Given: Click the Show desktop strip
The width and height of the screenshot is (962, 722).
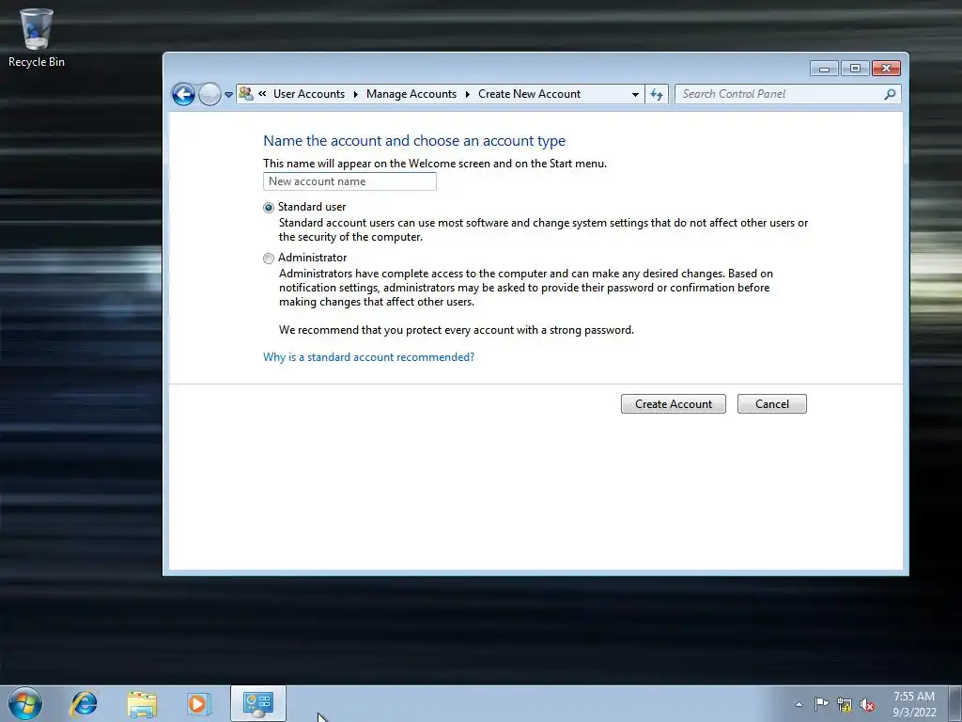Looking at the screenshot, I should click(954, 703).
